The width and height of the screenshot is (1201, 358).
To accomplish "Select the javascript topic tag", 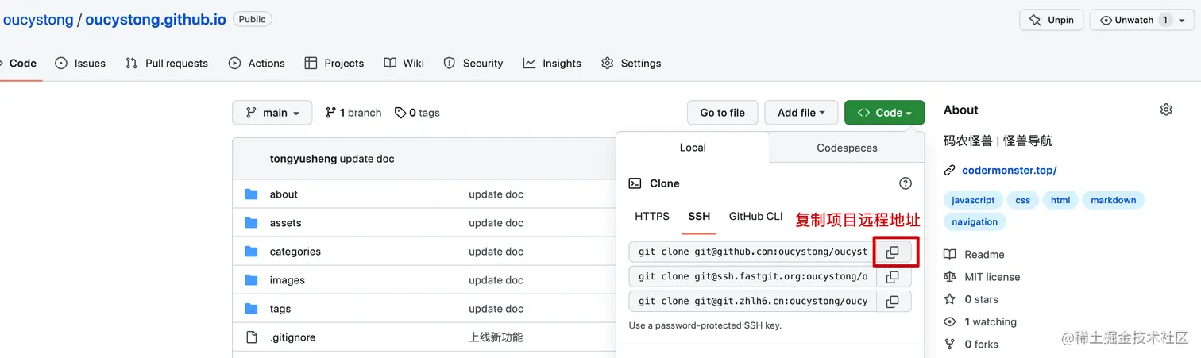I will click(973, 200).
